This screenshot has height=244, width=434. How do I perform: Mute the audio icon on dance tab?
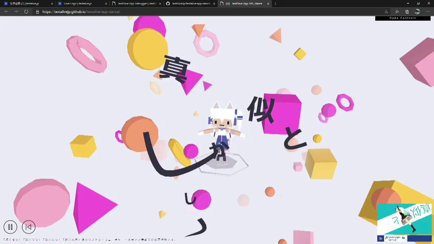228,4
